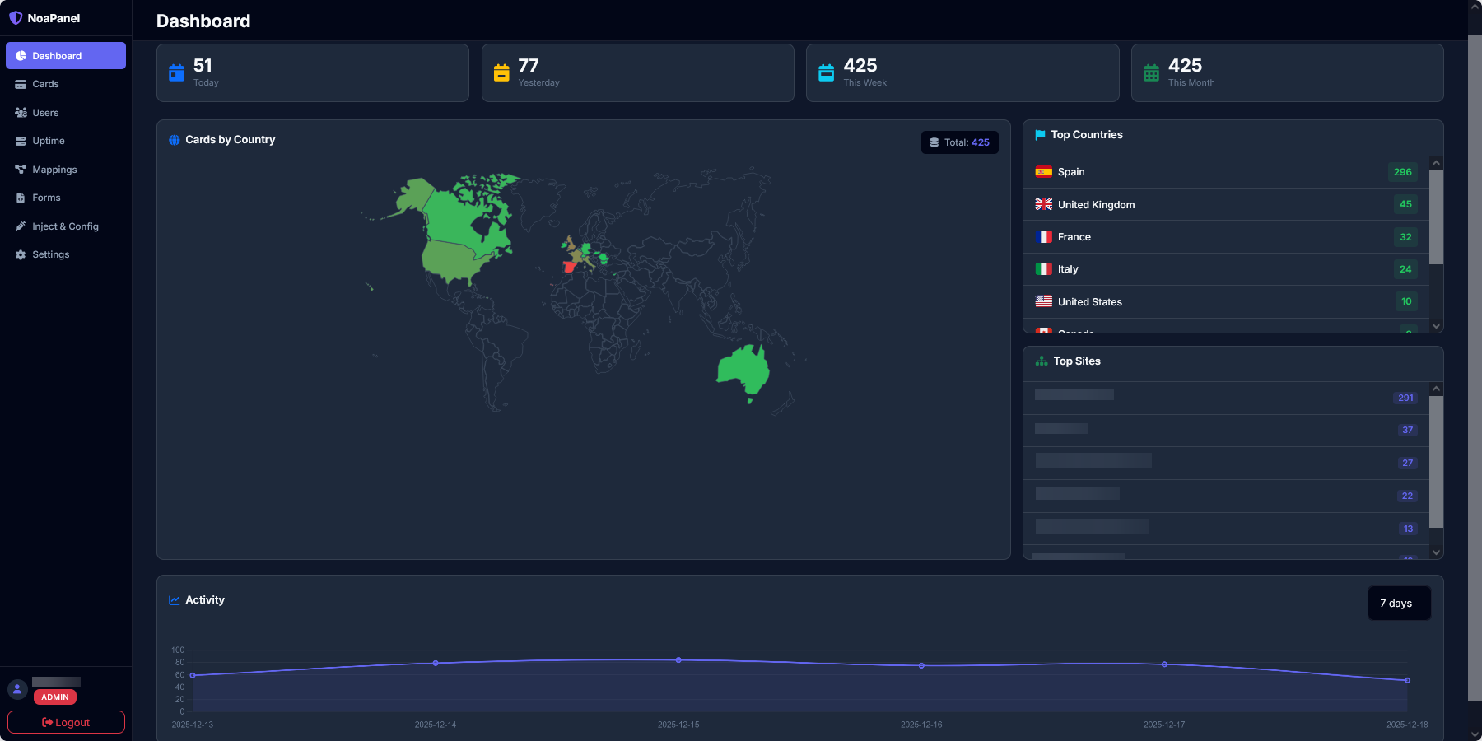The width and height of the screenshot is (1482, 741).
Task: Select the Uptime server icon
Action: pyautogui.click(x=21, y=141)
